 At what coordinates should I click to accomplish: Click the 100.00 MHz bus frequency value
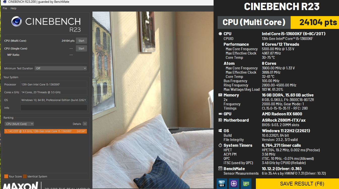[x=271, y=81]
